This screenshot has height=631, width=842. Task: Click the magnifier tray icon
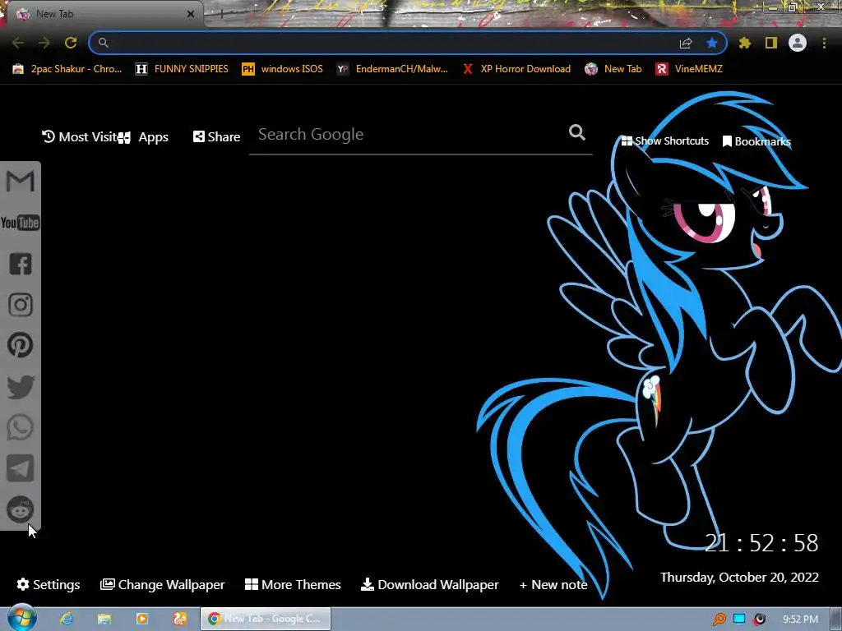719,619
